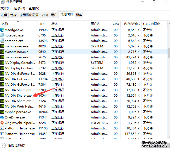
Task: Sort by the UAC 虚拟化 column header
Action: point(154,24)
